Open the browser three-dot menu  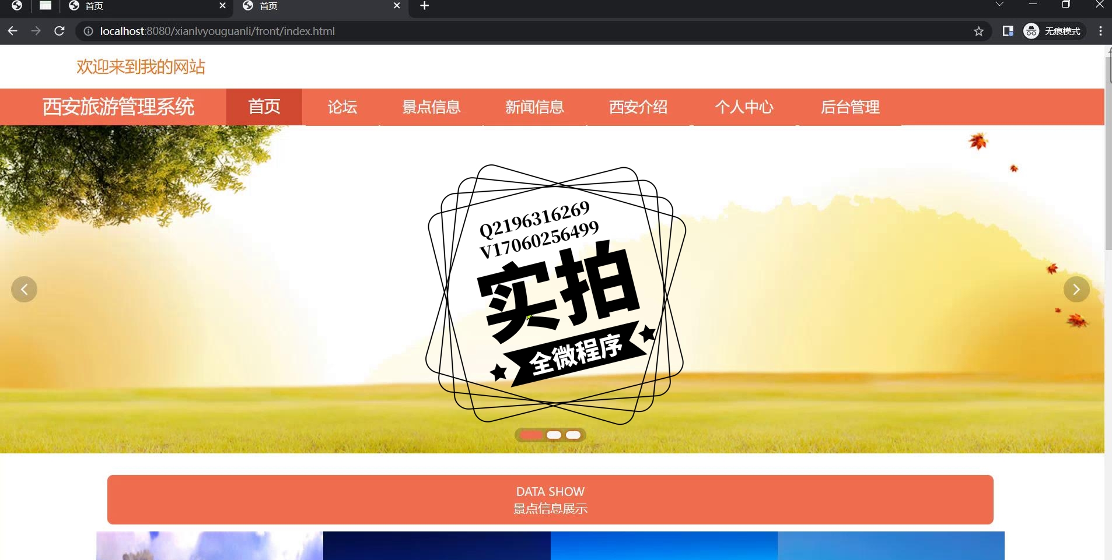coord(1100,31)
